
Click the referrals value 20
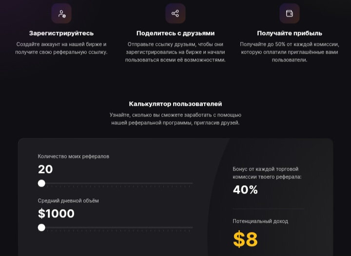[x=45, y=169]
